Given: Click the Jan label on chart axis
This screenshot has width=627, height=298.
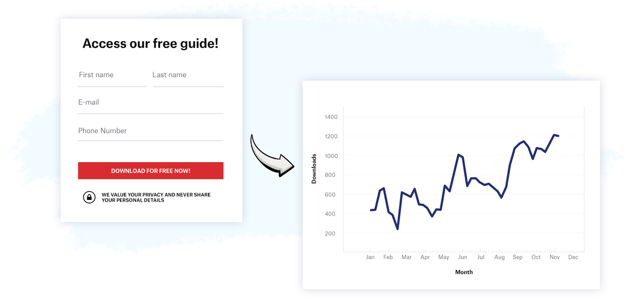Looking at the screenshot, I should pos(370,257).
